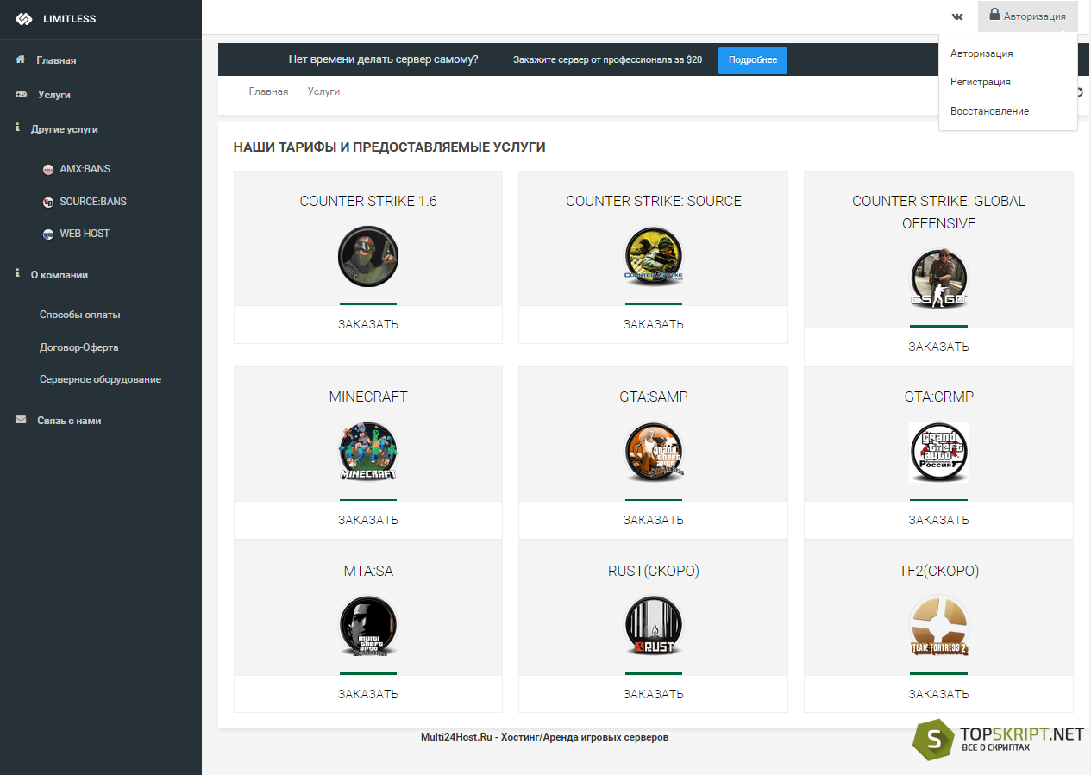Open Серверное оборудование page

100,379
